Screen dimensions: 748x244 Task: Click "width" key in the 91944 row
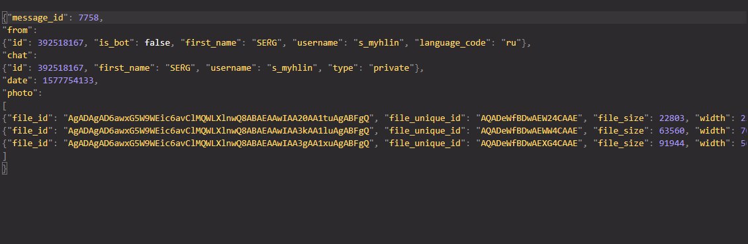coord(712,143)
